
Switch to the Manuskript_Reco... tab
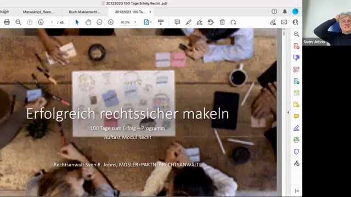click(x=39, y=12)
